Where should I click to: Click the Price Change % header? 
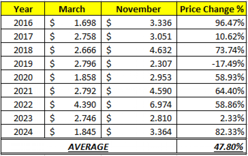click(212, 9)
